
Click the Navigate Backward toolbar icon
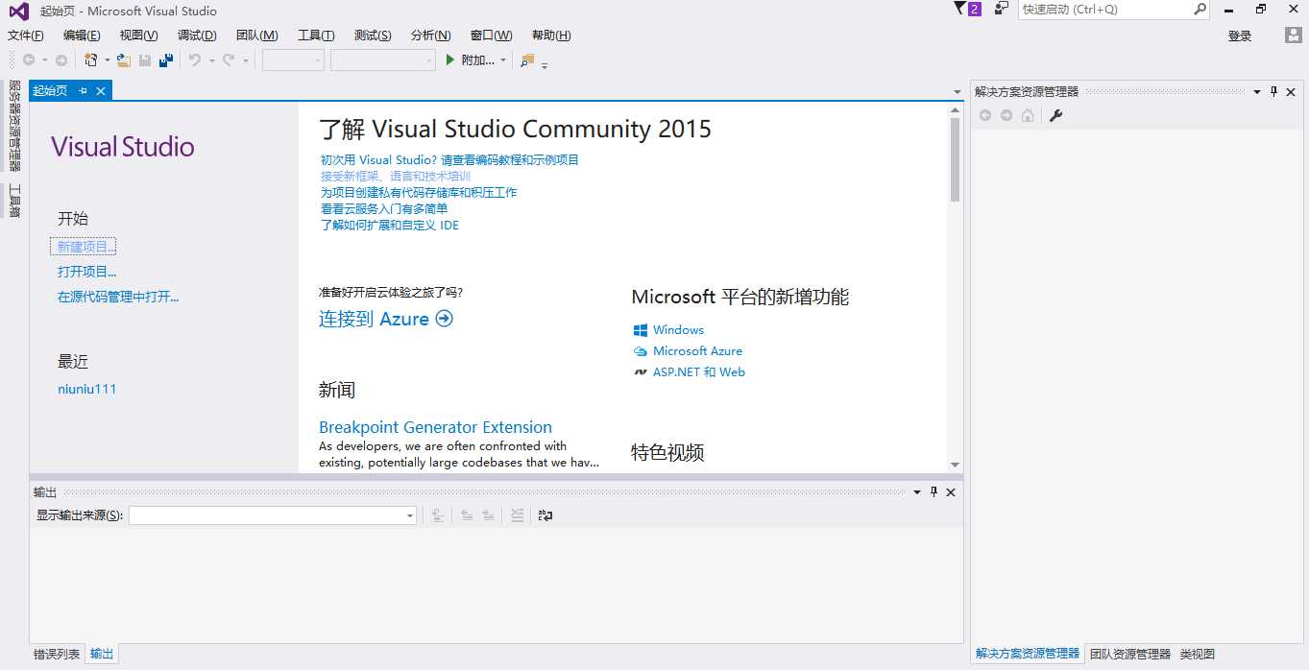[x=29, y=60]
